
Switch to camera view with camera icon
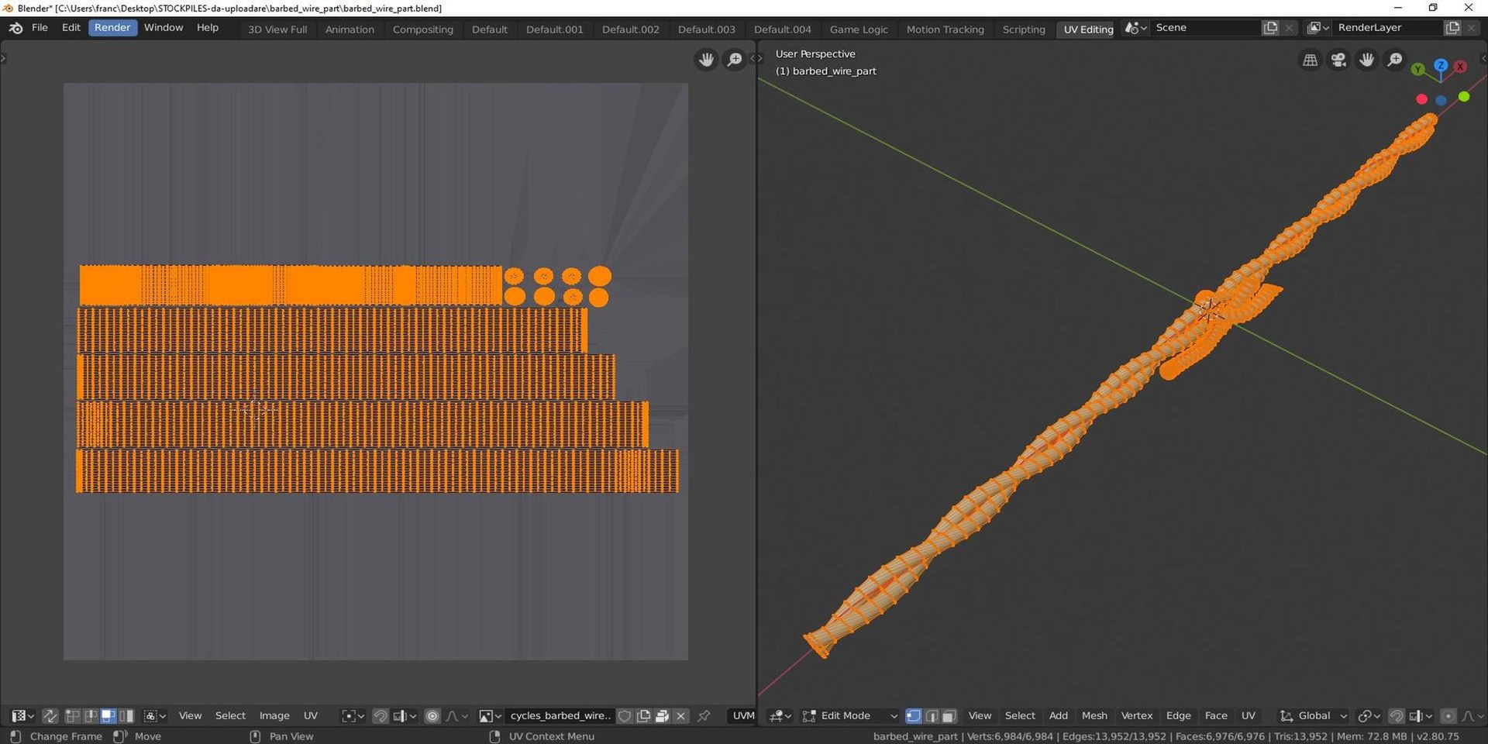(1338, 60)
